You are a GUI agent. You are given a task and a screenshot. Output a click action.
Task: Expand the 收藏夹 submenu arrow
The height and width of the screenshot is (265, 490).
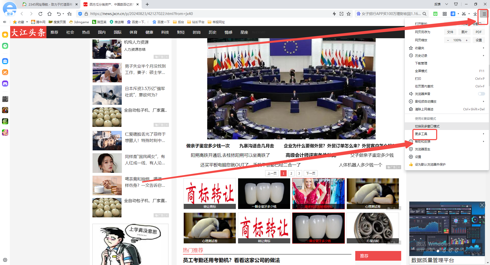pos(483,48)
